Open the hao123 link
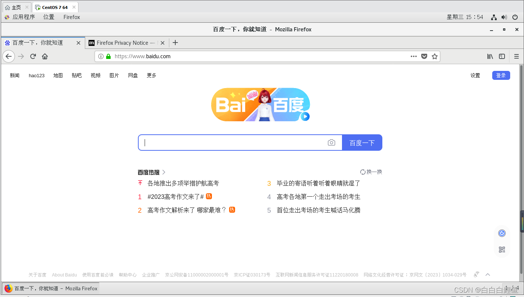Image resolution: width=524 pixels, height=297 pixels. [x=37, y=75]
